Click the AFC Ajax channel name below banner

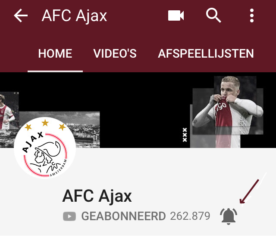[97, 196]
